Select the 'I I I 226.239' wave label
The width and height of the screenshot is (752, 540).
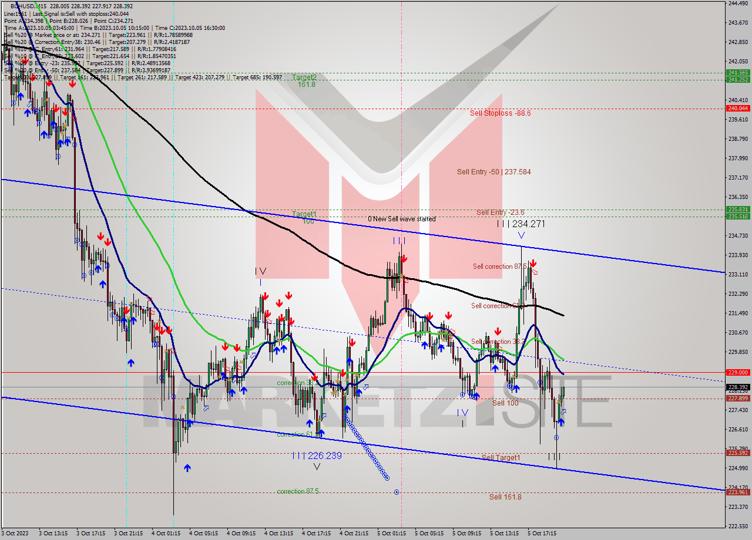pos(317,455)
